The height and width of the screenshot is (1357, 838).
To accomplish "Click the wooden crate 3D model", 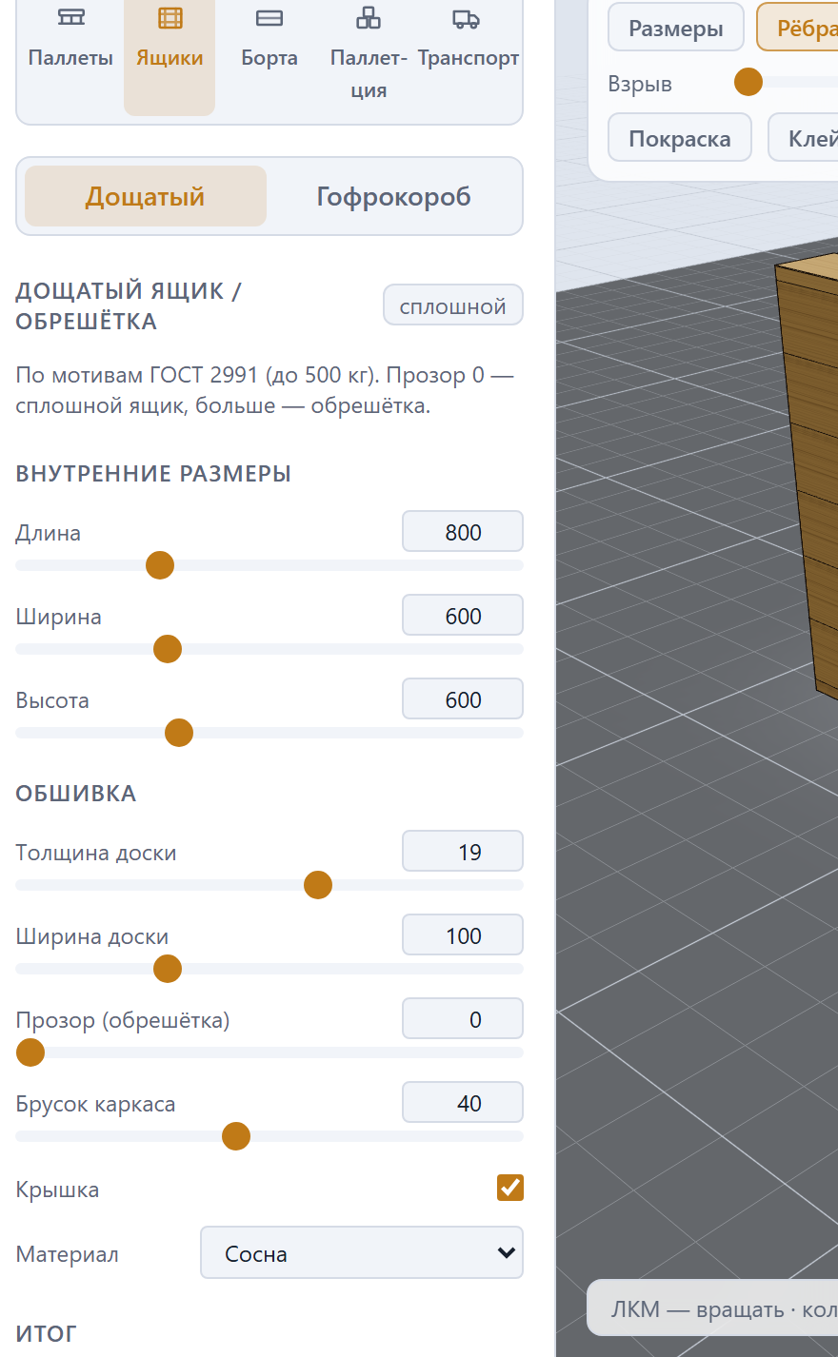I will pyautogui.click(x=811, y=476).
